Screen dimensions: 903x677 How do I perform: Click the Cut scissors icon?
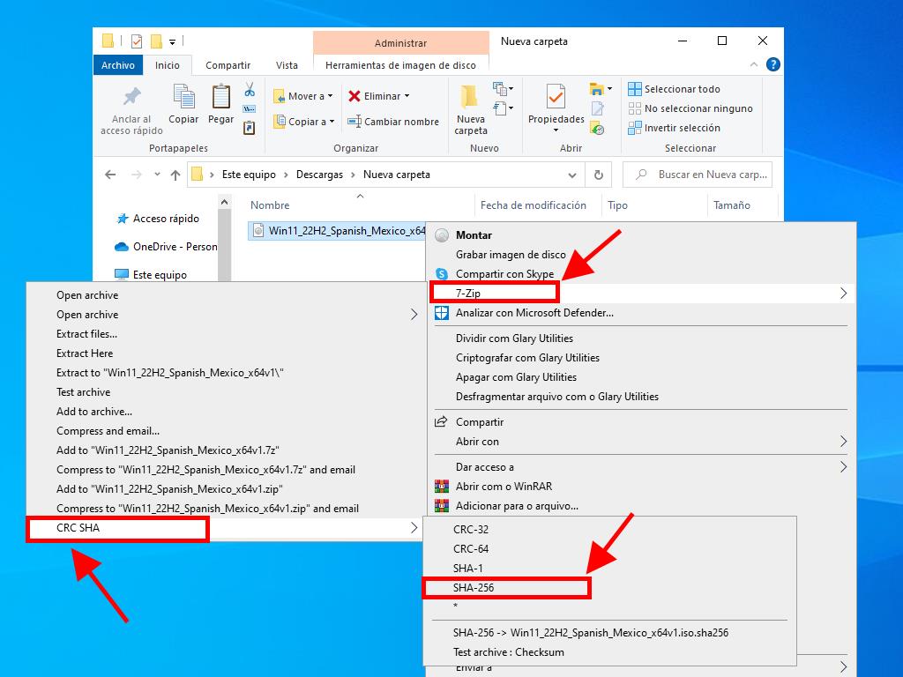(x=250, y=90)
